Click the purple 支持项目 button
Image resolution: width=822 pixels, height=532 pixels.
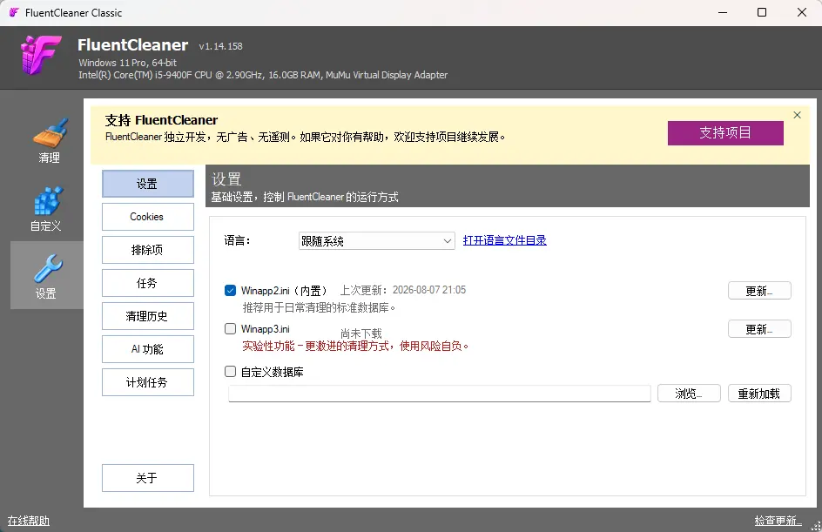(725, 133)
